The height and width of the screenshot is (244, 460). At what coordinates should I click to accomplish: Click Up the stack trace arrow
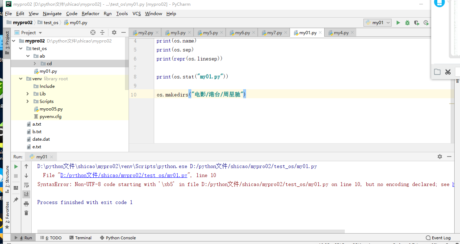point(26,166)
